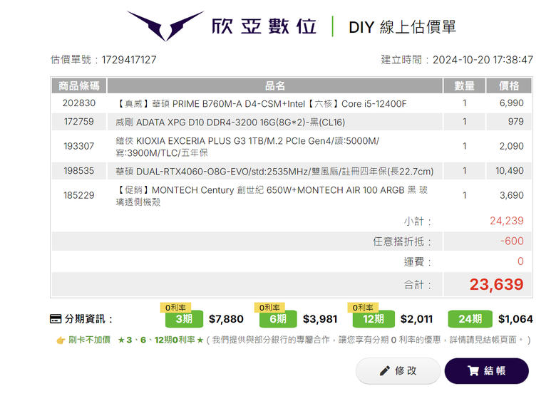Click the 刷卡不加價 green notice text
556x396 pixels.
click(x=89, y=340)
